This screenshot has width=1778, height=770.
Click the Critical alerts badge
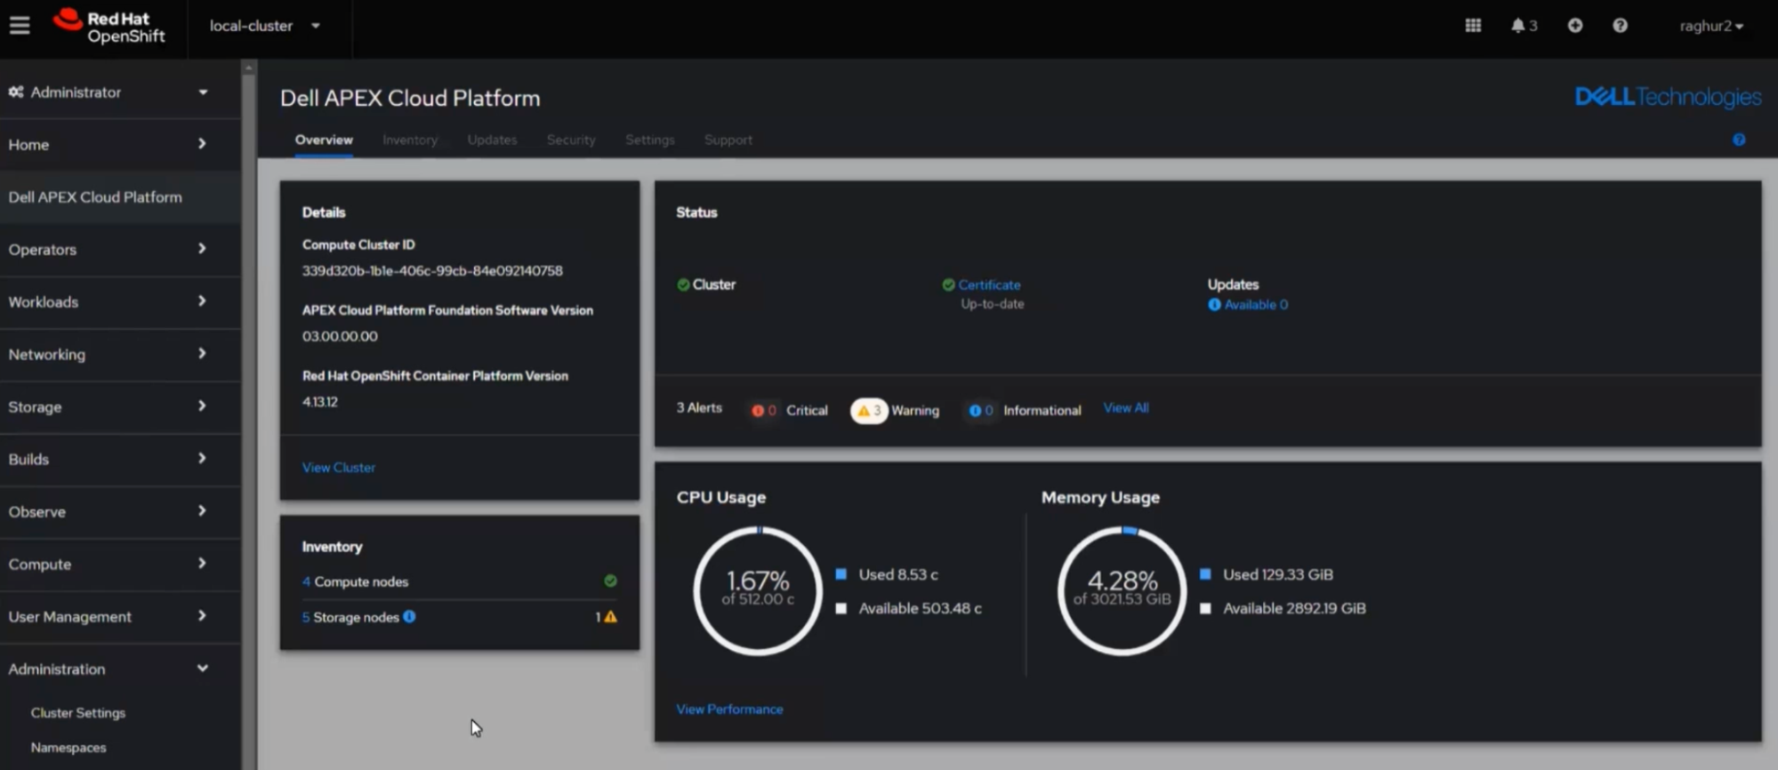[x=764, y=410]
